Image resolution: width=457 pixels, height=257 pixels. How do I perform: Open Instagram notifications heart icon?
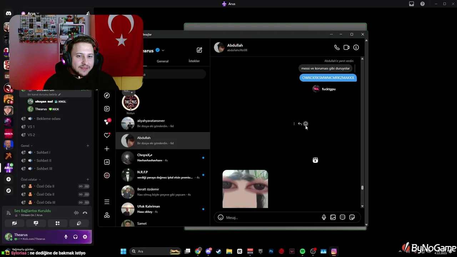pyautogui.click(x=107, y=135)
